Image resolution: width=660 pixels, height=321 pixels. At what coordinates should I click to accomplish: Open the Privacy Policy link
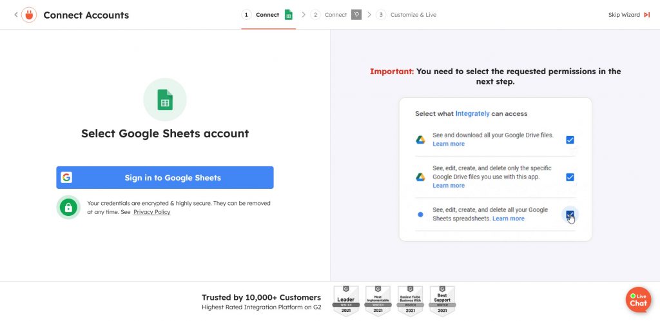151,212
